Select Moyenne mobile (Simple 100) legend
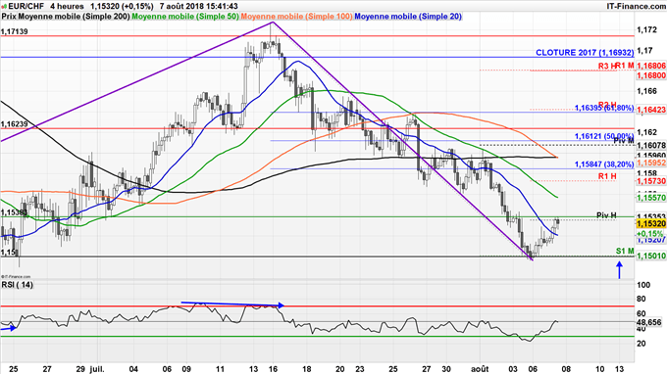Screen dimensions: 667x374 (x=296, y=17)
